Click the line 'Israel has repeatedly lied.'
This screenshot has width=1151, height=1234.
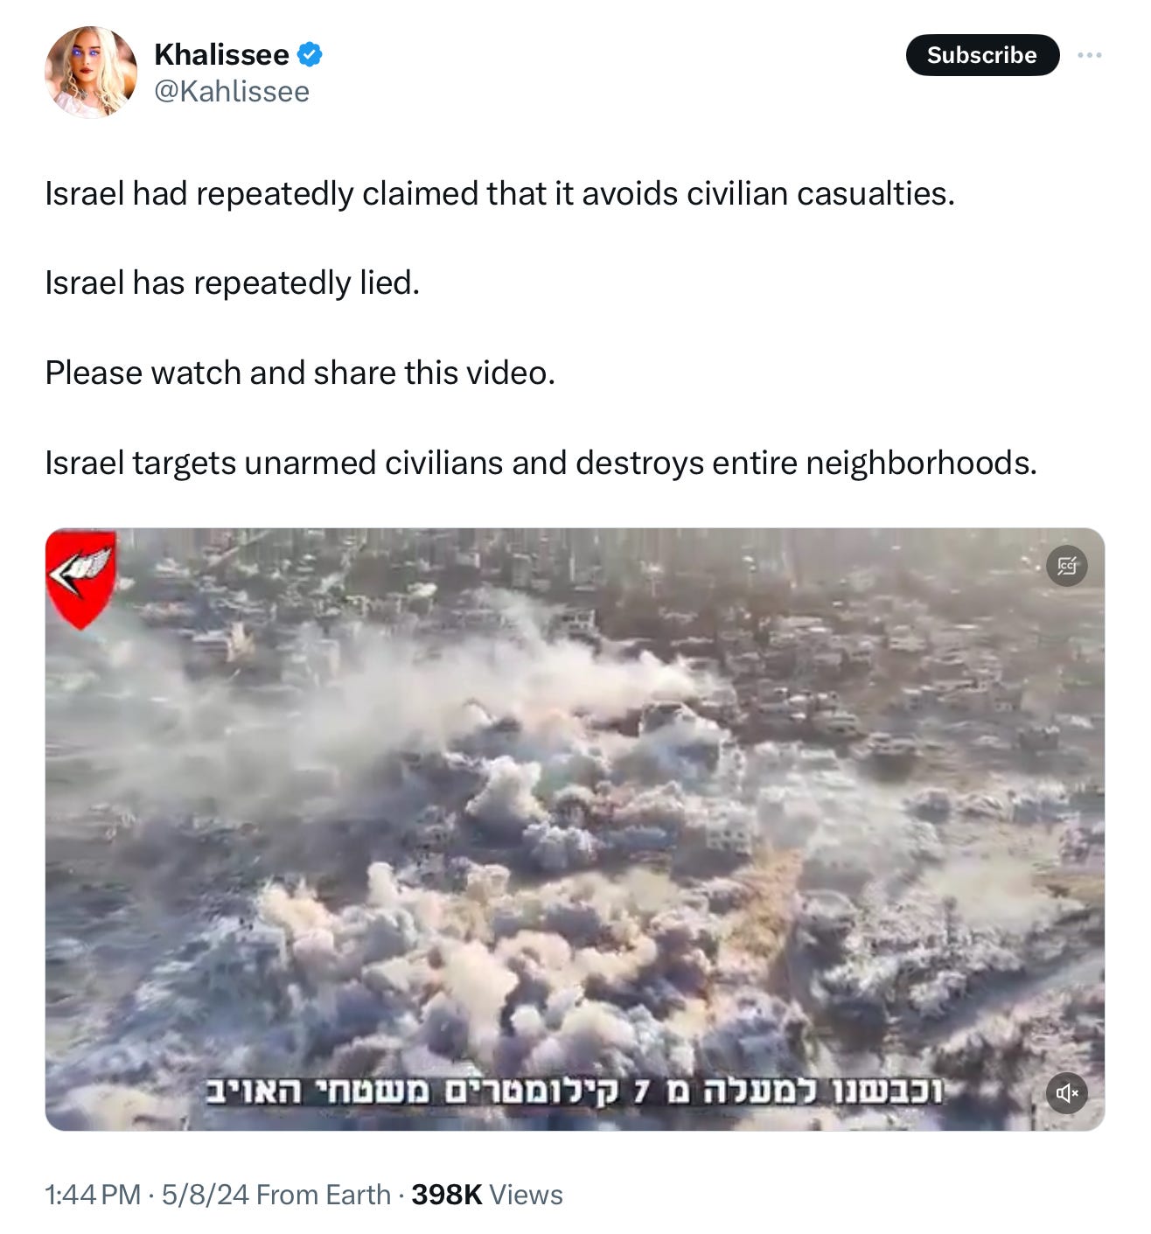pos(233,283)
